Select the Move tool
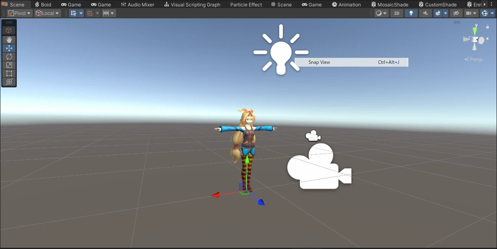The image size is (497, 249). tap(9, 48)
